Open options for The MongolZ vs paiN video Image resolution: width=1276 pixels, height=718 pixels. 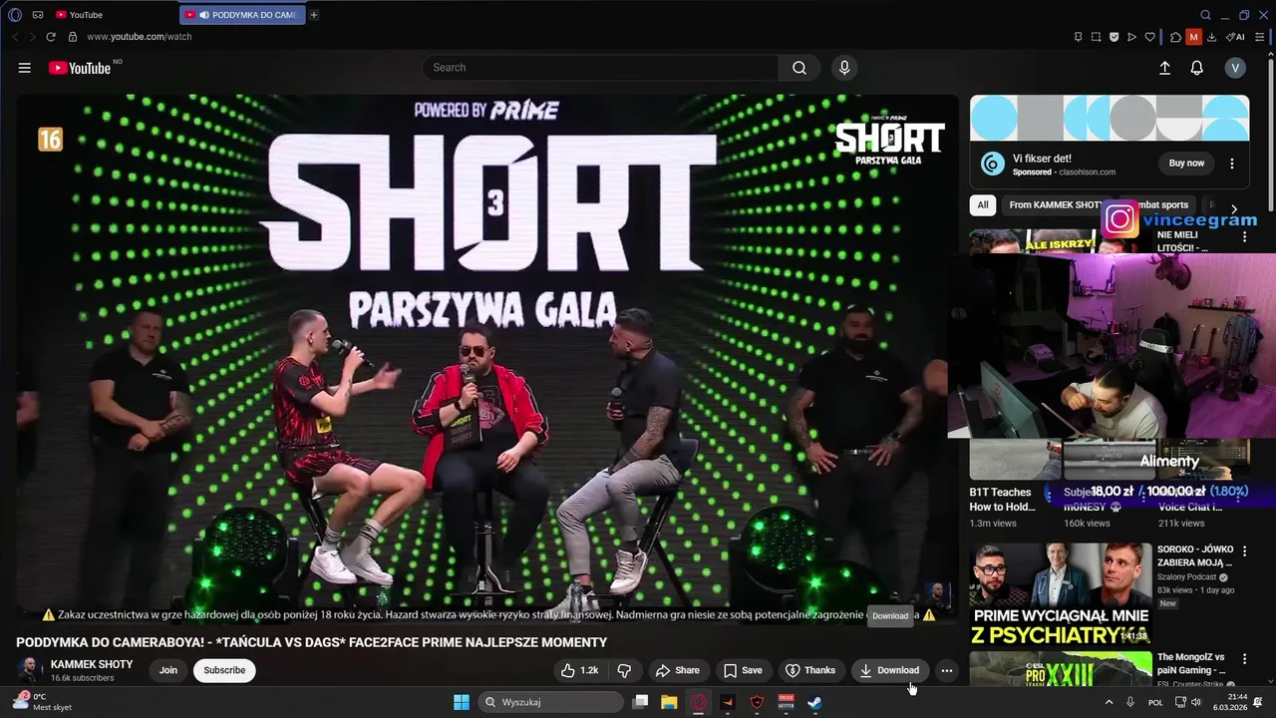(1244, 658)
